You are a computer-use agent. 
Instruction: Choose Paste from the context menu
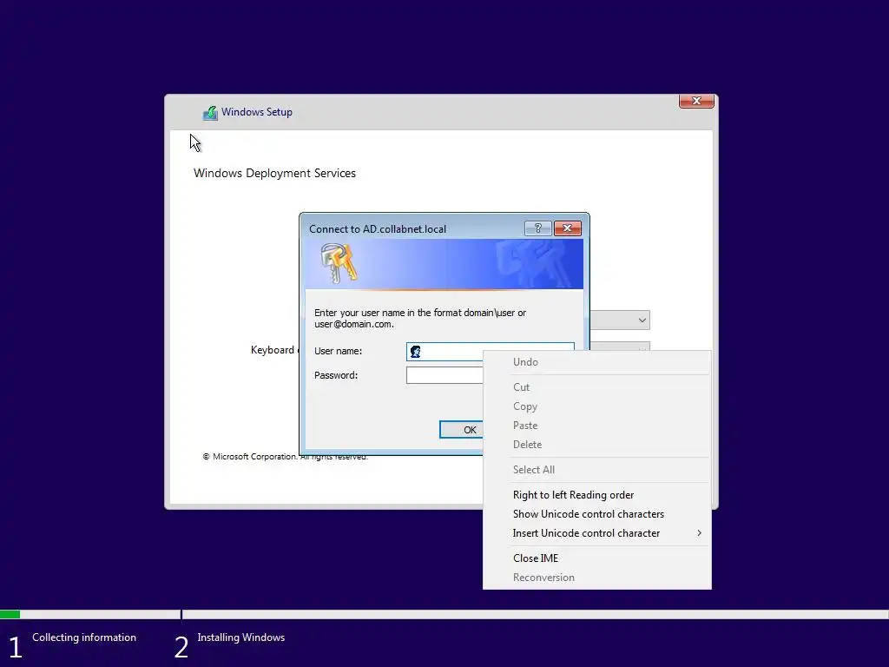click(x=596, y=426)
